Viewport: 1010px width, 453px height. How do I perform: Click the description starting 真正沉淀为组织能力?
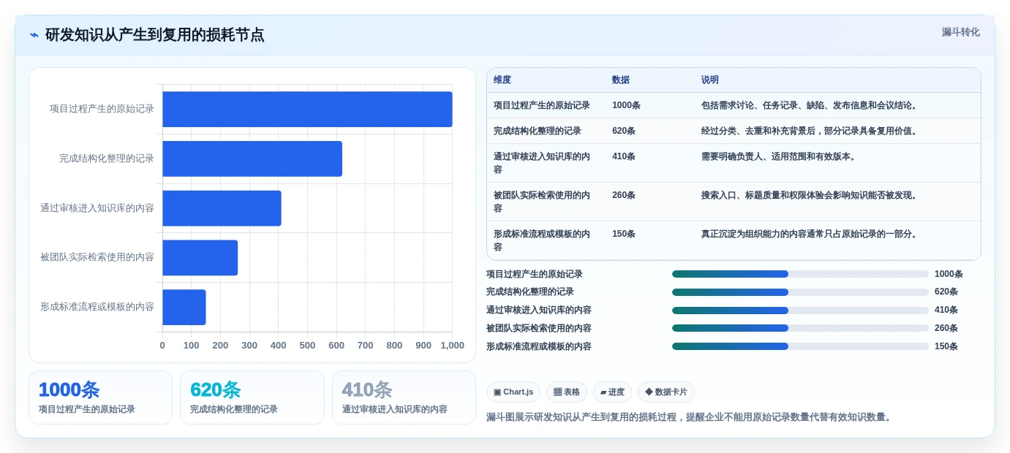tap(810, 234)
